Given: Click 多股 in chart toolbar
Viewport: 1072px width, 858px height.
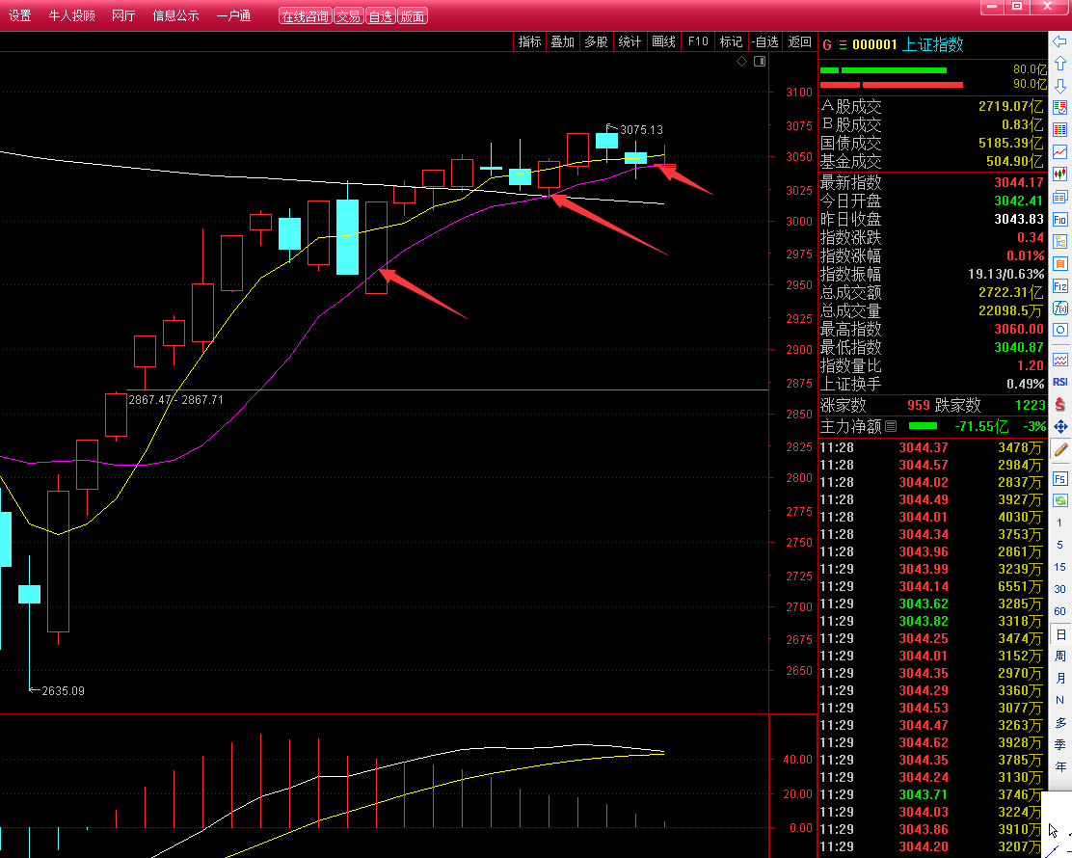Looking at the screenshot, I should 596,41.
